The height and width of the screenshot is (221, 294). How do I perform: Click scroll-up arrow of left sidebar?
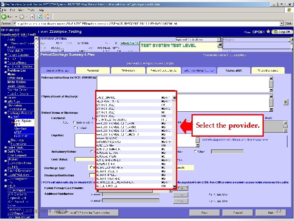(36, 38)
